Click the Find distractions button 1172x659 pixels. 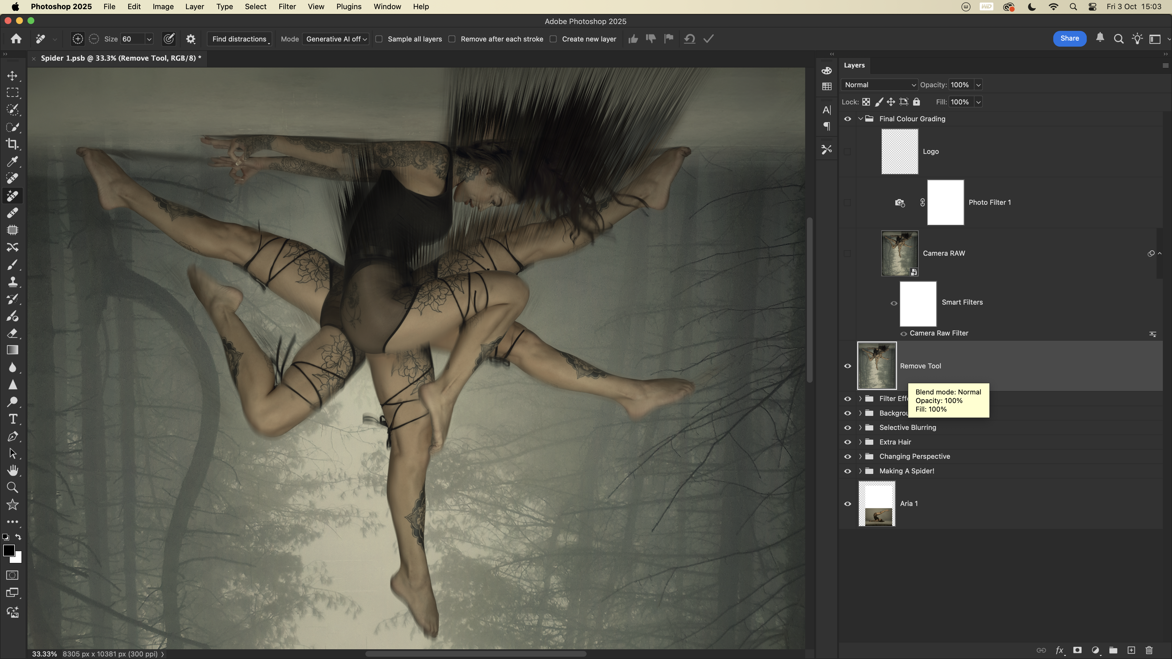pyautogui.click(x=239, y=39)
